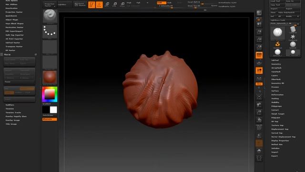Click the Actual size icon
This screenshot has height=172, width=305.
tap(259, 40)
